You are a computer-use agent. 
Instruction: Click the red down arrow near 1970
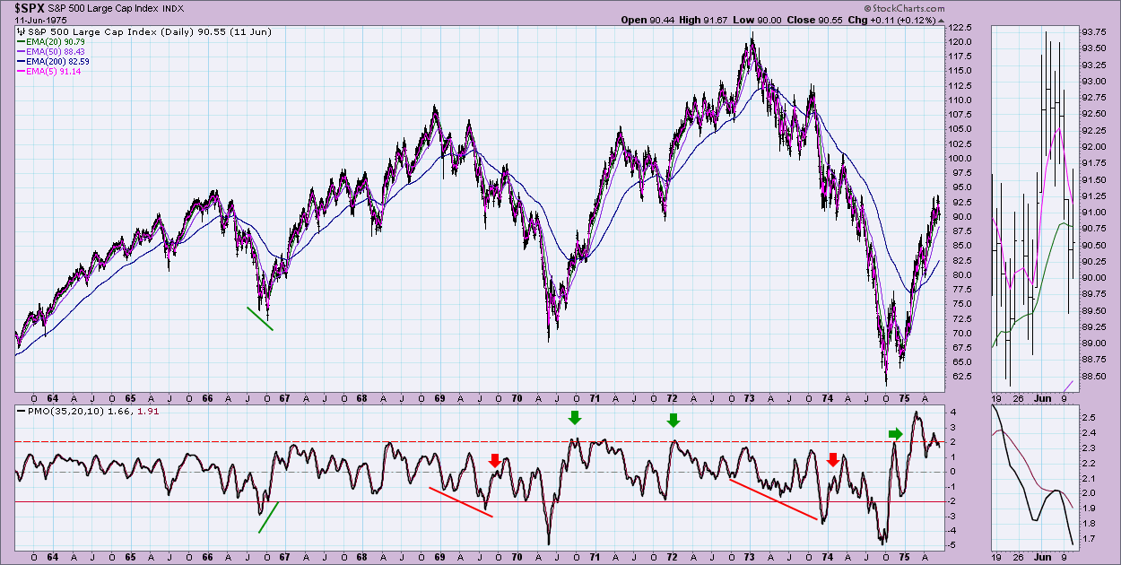click(494, 460)
